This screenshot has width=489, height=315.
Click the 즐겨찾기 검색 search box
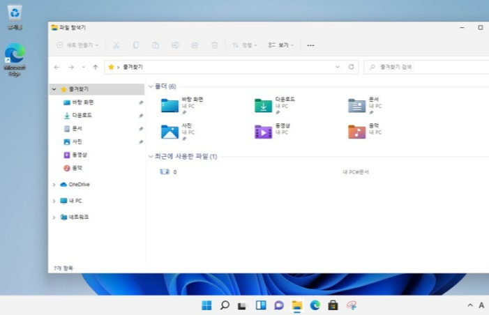pos(426,67)
